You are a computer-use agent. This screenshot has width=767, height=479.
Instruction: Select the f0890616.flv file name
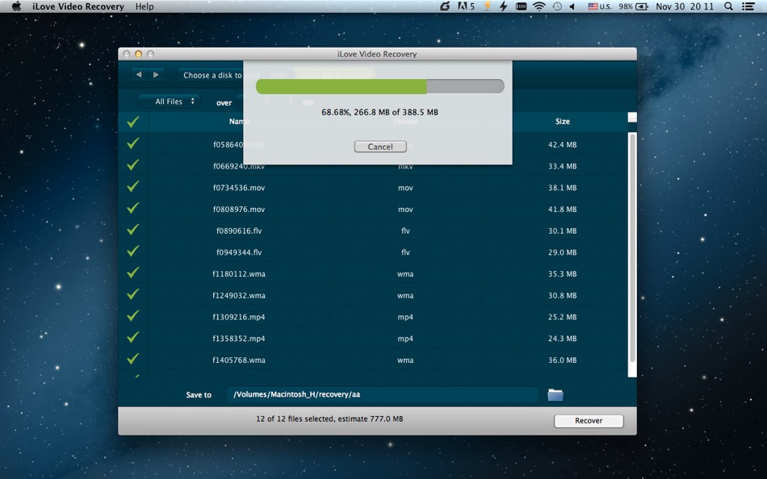coord(239,231)
